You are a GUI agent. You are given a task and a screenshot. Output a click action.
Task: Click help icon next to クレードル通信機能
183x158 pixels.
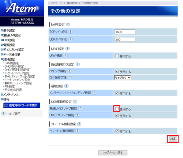click(77, 131)
